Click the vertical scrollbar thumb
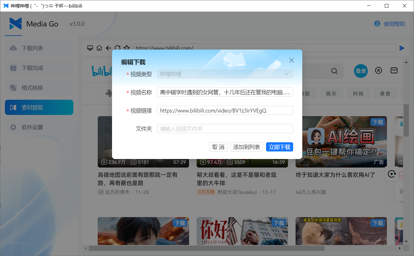414x256 pixels. [406, 120]
